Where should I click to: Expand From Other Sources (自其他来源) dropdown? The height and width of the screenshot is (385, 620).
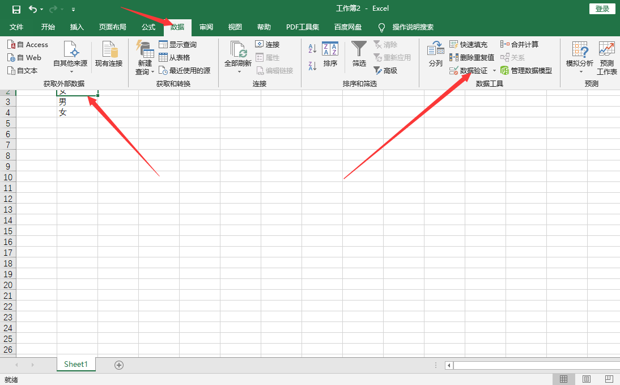71,71
